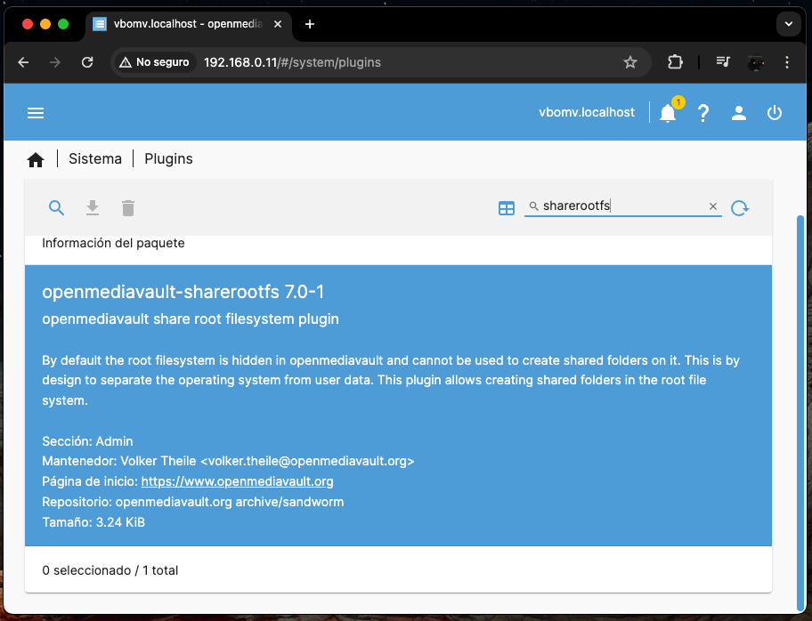The width and height of the screenshot is (812, 621).
Task: Focus the plugin search field
Action: click(623, 206)
